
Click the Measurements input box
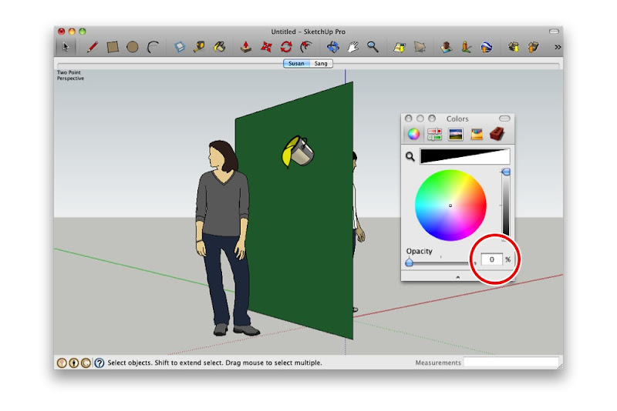point(511,363)
